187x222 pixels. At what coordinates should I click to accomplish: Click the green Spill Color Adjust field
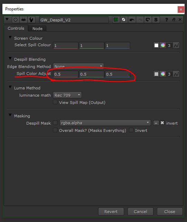coord(92,74)
